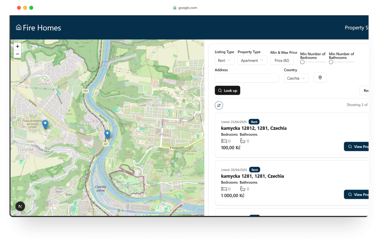Click the Min Number of Bedrooms slider handle

tap(302, 62)
